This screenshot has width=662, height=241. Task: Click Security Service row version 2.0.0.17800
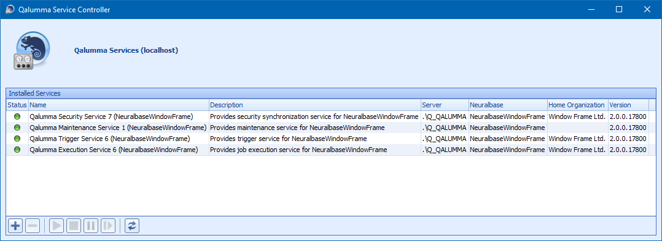point(628,117)
